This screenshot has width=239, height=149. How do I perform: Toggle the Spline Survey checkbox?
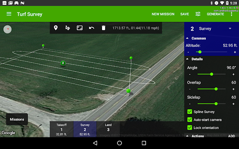[x=190, y=112]
